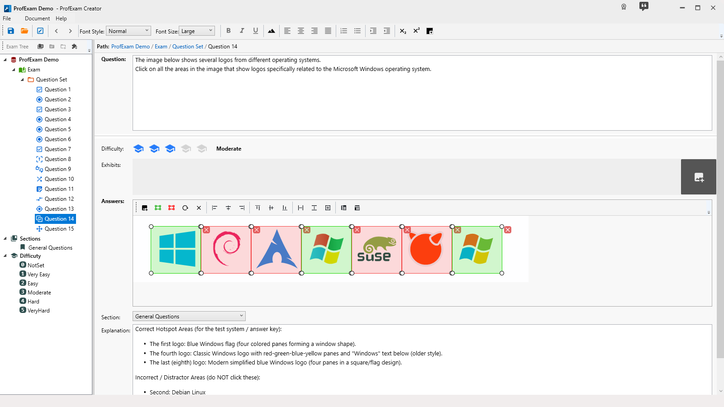The image size is (724, 407).
Task: Add a correct (green) hotspot area
Action: (x=158, y=208)
